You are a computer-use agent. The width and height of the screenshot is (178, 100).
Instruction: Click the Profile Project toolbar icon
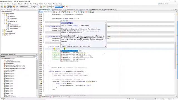pos(51,7)
